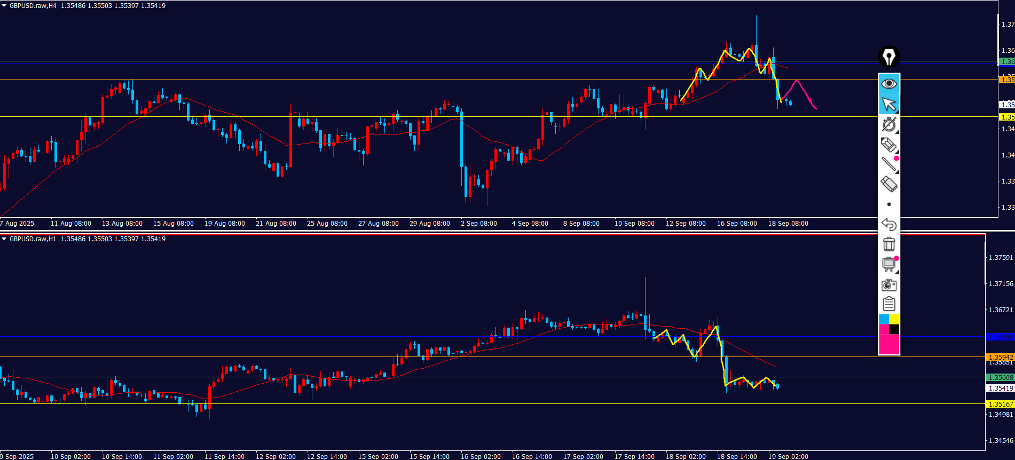Open the clipboard notes icon
1015x460 pixels.
[889, 304]
